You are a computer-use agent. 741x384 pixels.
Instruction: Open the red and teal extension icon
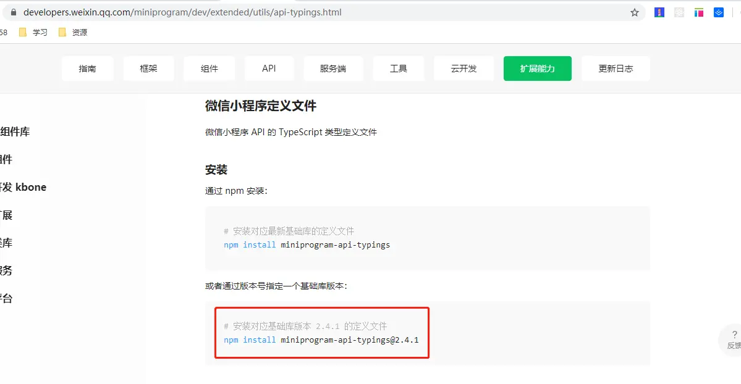699,12
